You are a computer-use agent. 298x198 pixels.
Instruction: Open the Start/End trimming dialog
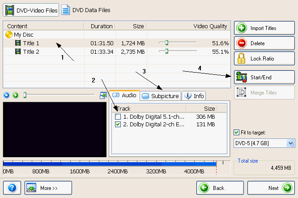click(x=264, y=77)
